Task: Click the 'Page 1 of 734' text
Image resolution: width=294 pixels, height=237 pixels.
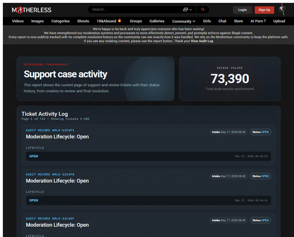Action: [x=33, y=119]
